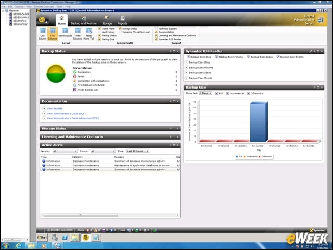Expand the Backup Exec Events feed
The image size is (333, 250).
(x=186, y=78)
